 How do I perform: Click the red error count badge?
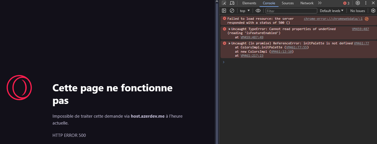[346, 3]
